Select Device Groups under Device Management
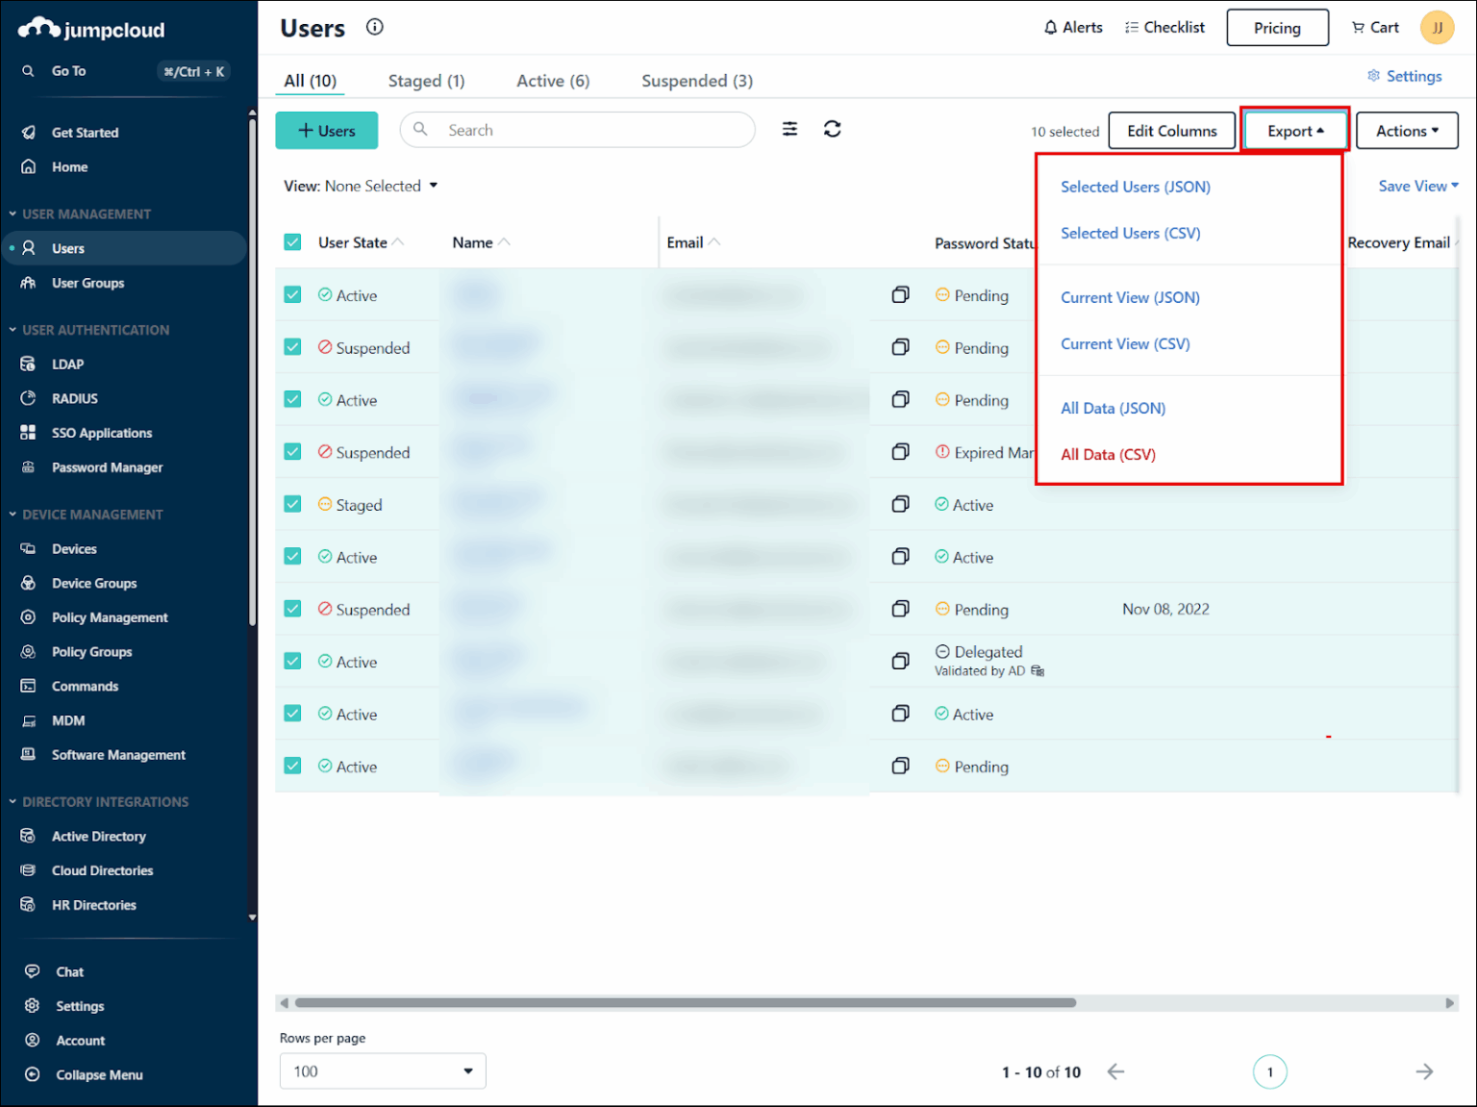 pos(93,582)
